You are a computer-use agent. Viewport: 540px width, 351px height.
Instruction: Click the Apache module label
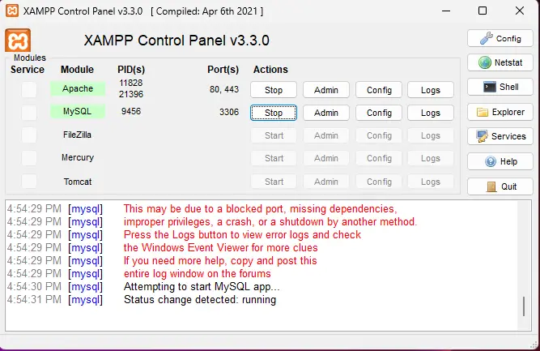[78, 88]
